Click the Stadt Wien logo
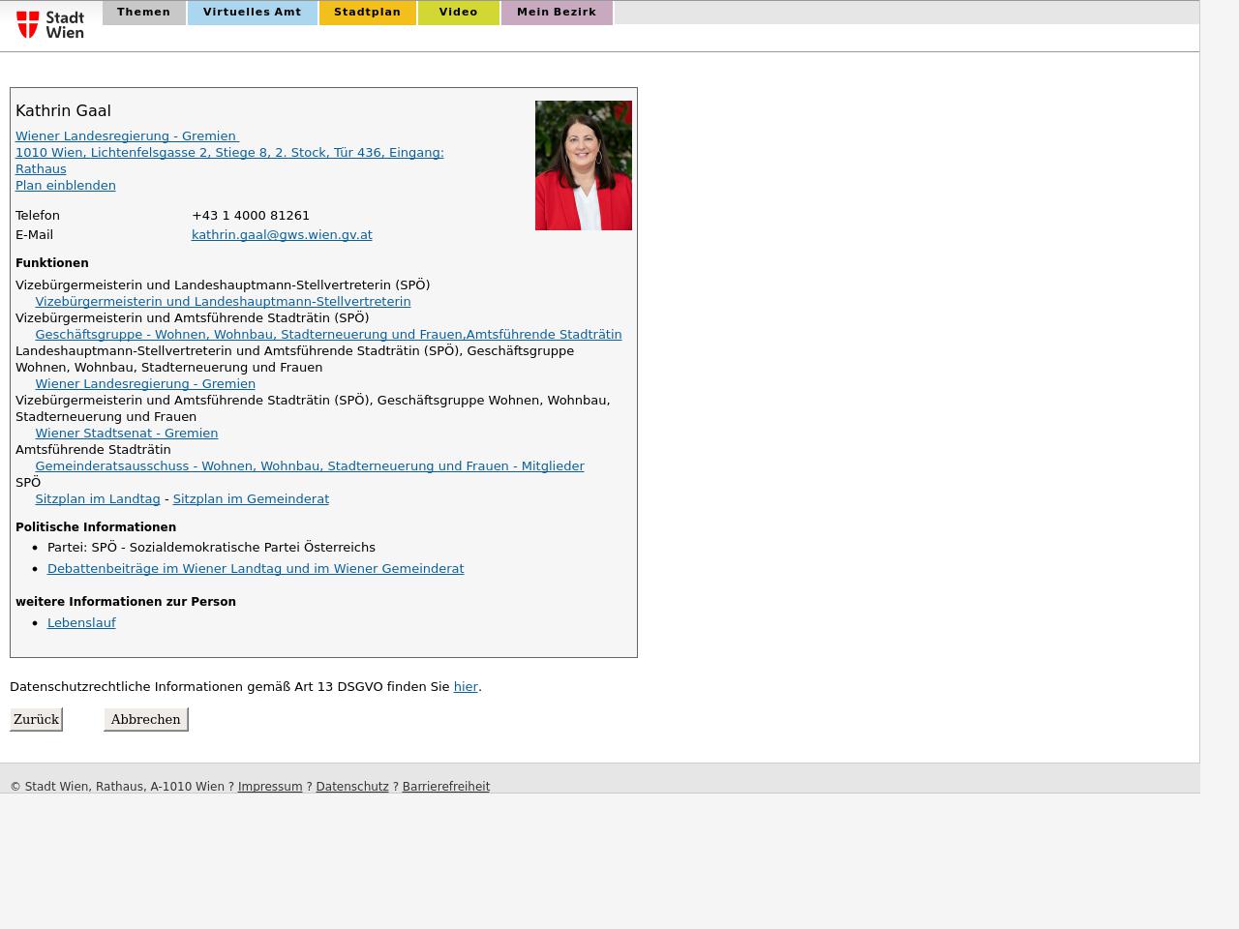This screenshot has height=929, width=1239. (50, 24)
